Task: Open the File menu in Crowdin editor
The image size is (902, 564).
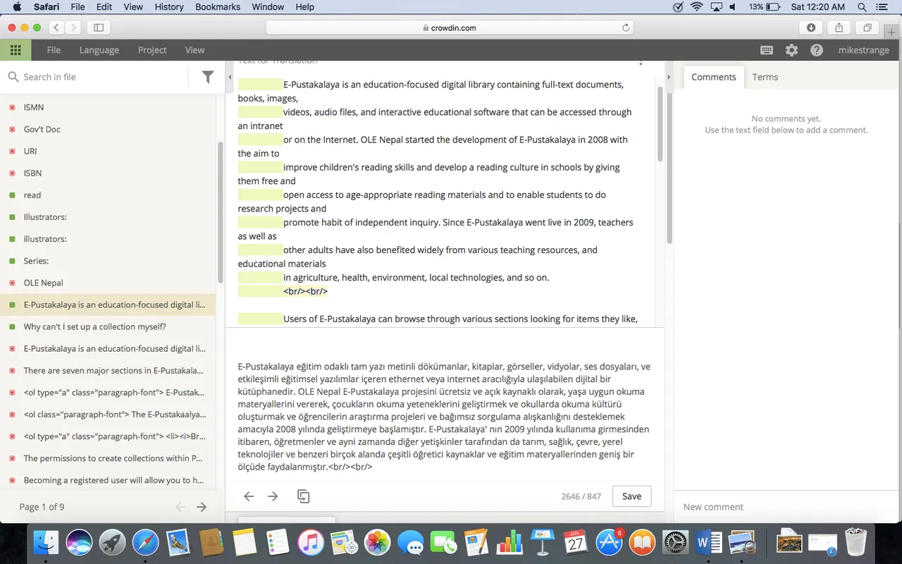Action: pos(54,50)
